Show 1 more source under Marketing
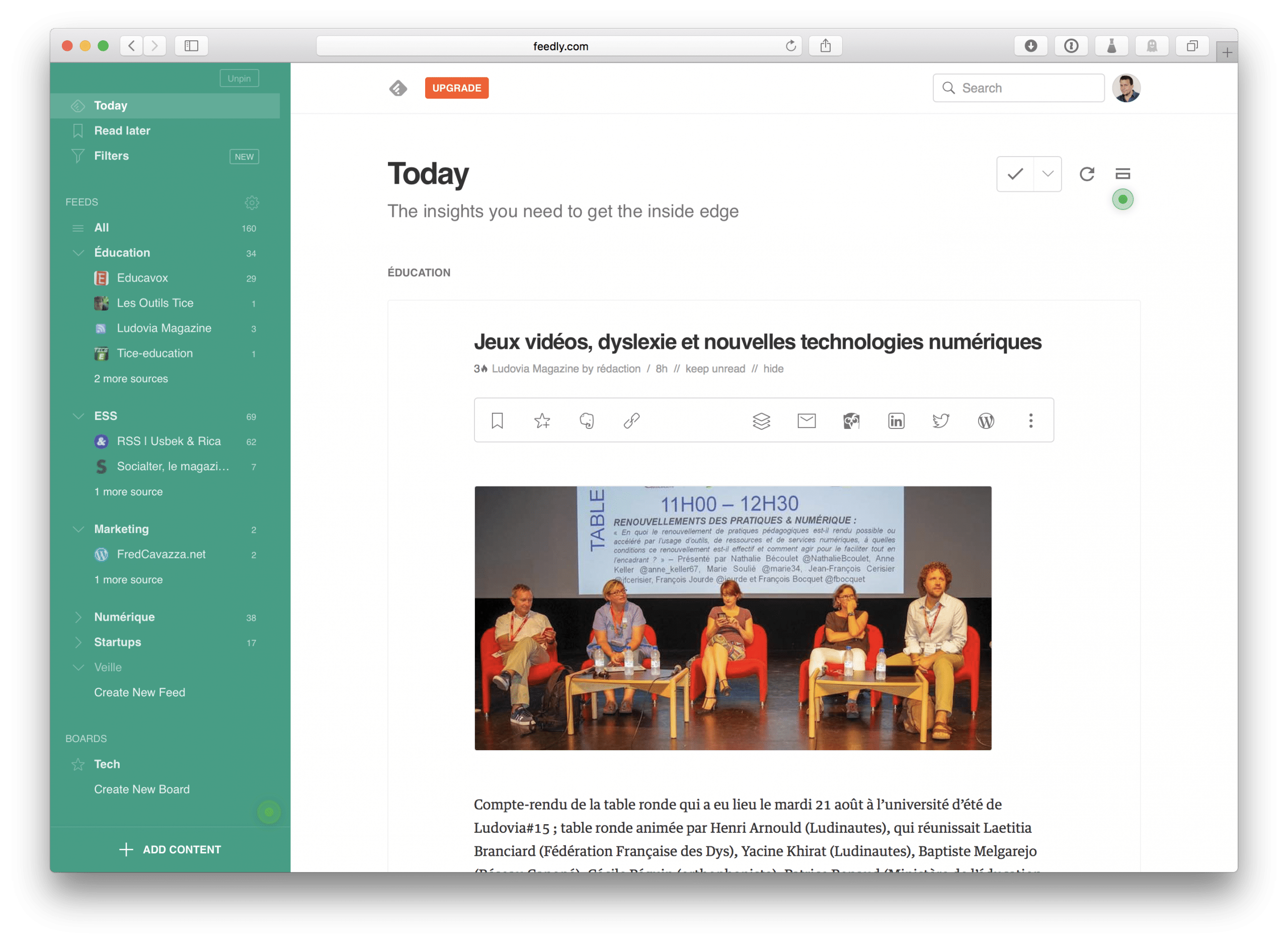Screen dimensions: 1288x944 (128, 579)
